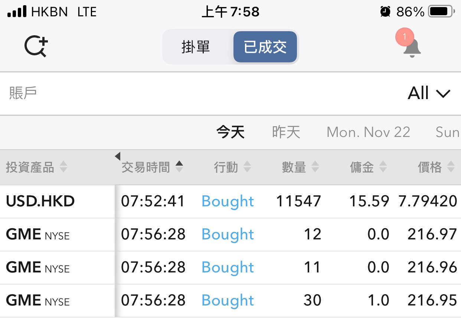Sort by 行動 column arrows
The width and height of the screenshot is (461, 327).
tap(247, 167)
